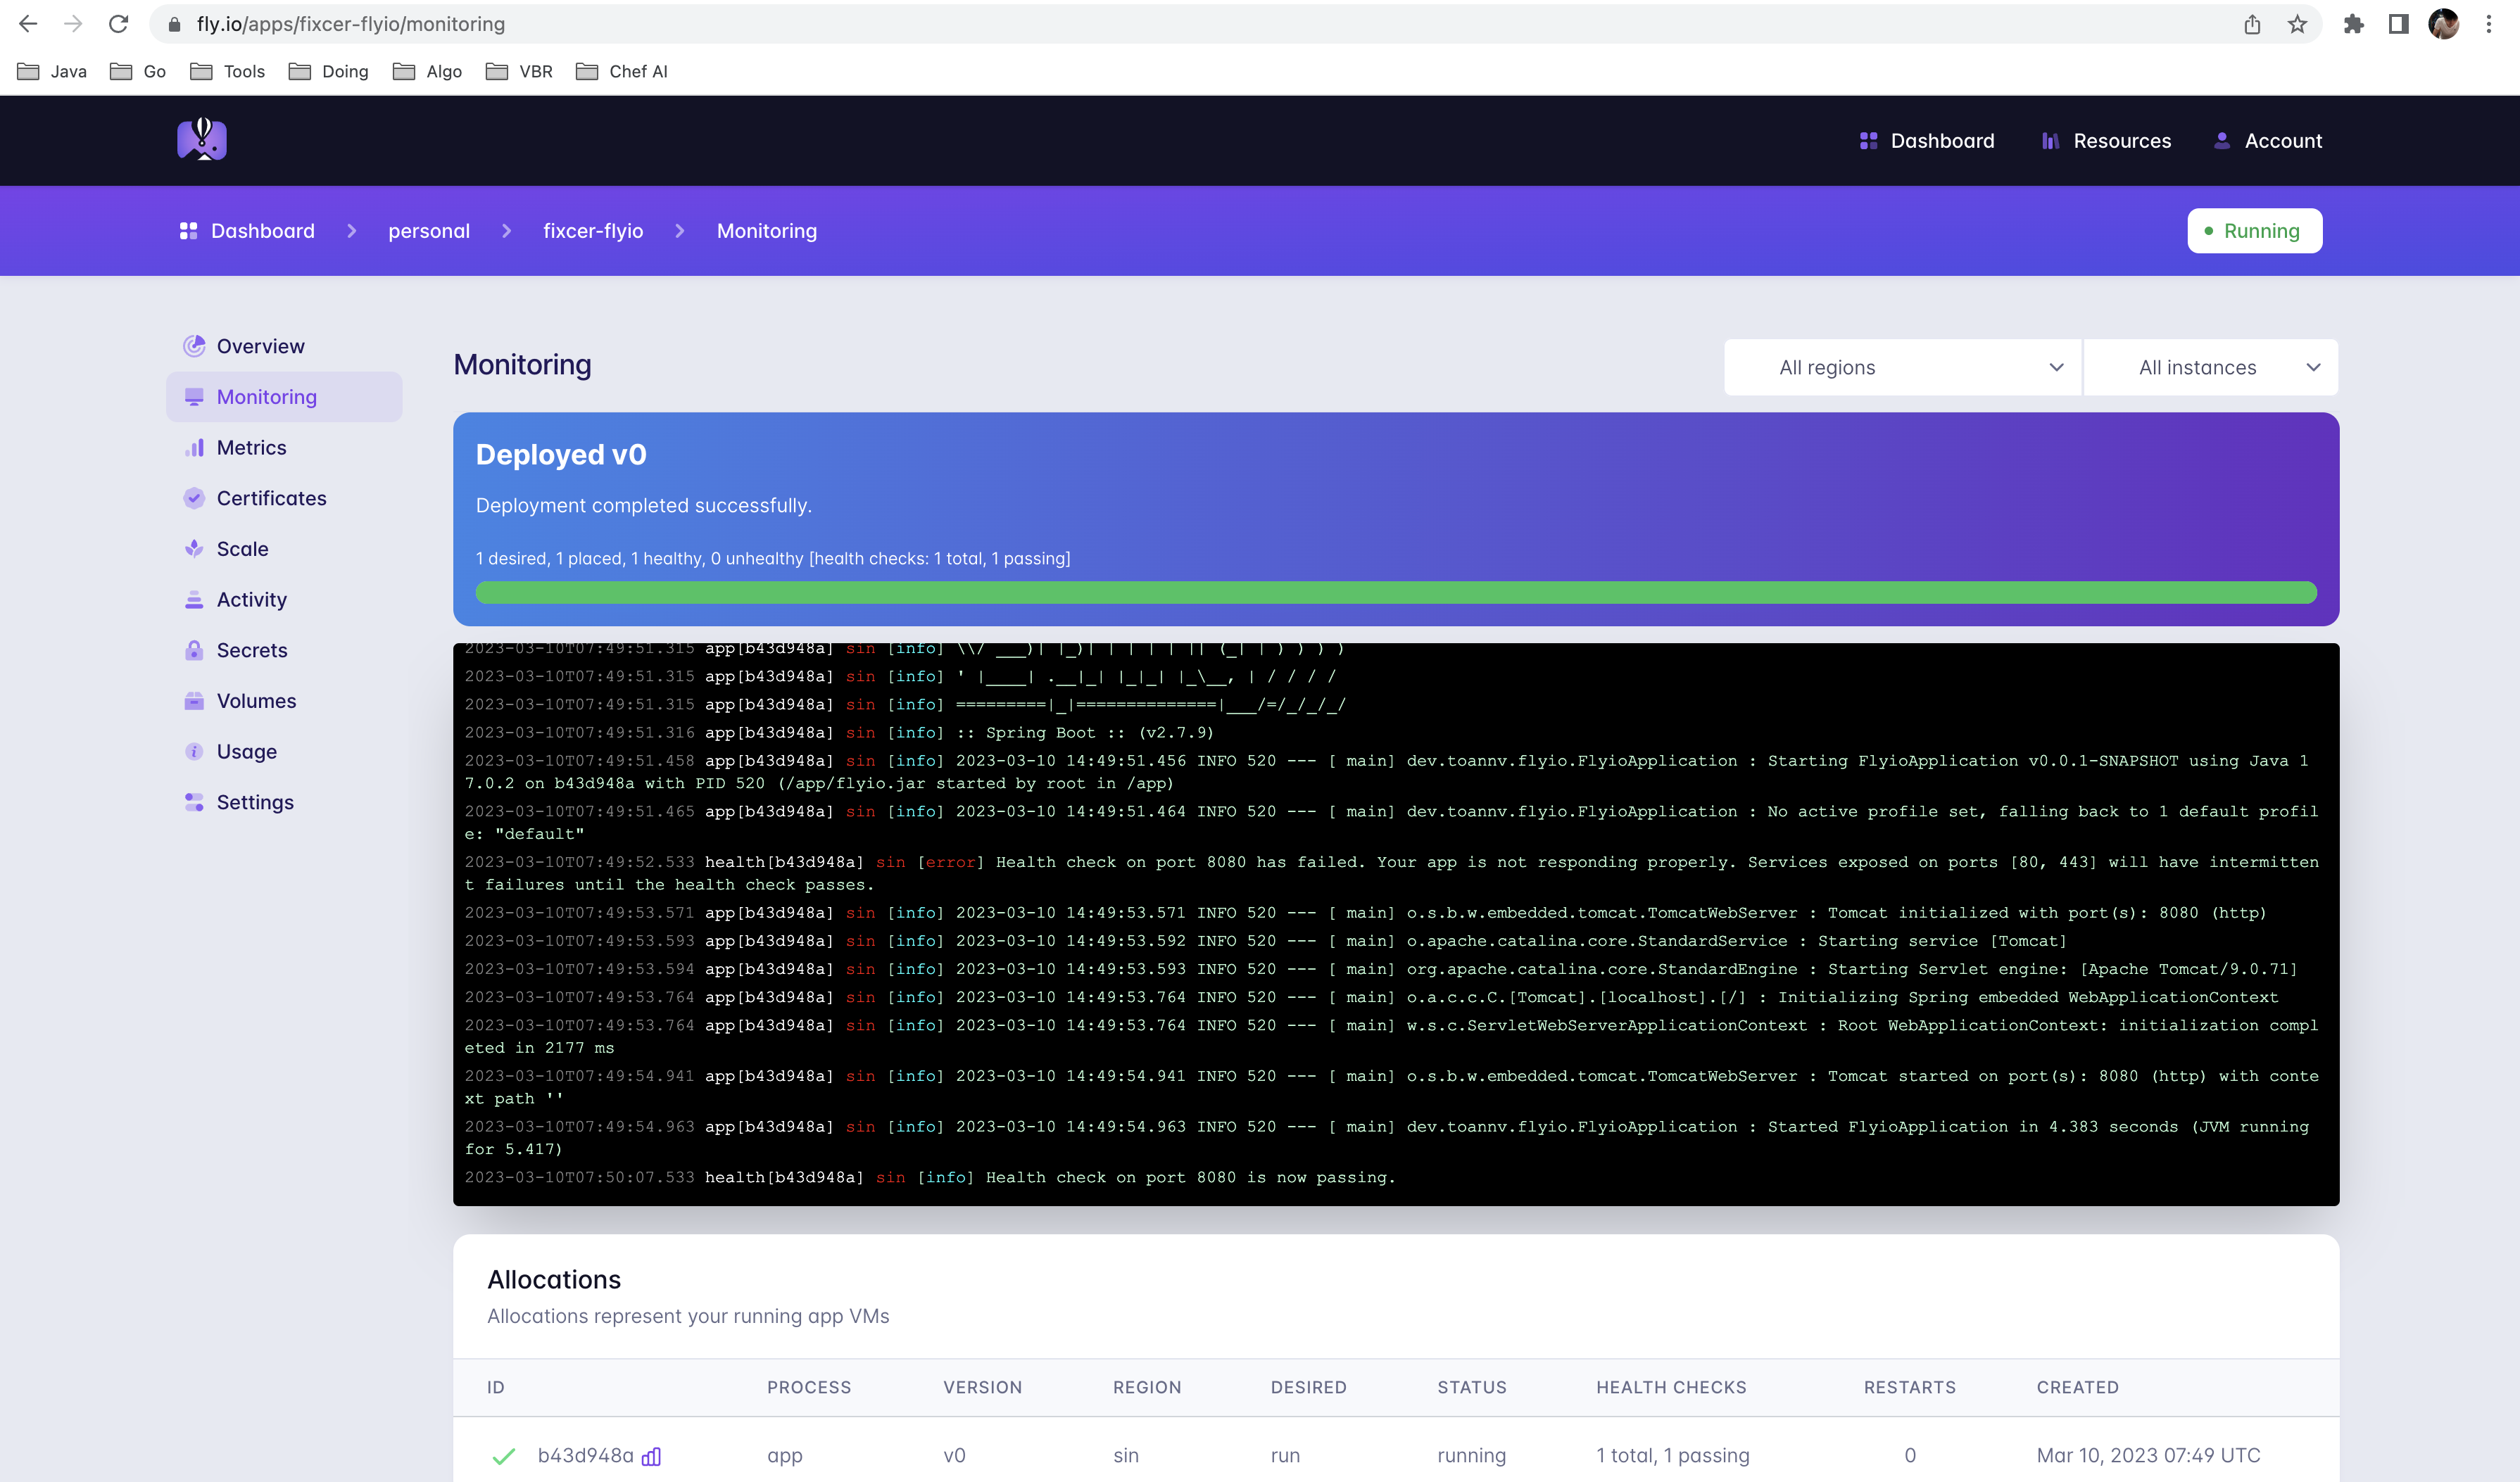Screen dimensions: 2520x1482
Task: Go to Certificates in the sidebar
Action: coord(271,498)
